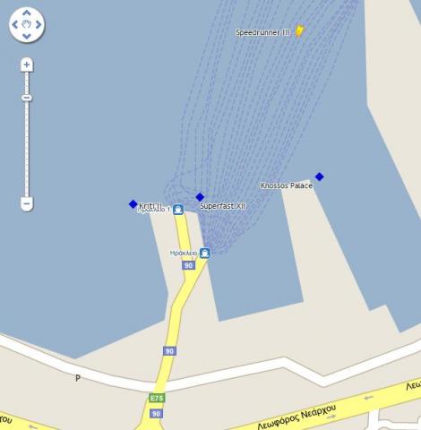
Task: Pan the map right with the arrow
Action: pyautogui.click(x=39, y=24)
